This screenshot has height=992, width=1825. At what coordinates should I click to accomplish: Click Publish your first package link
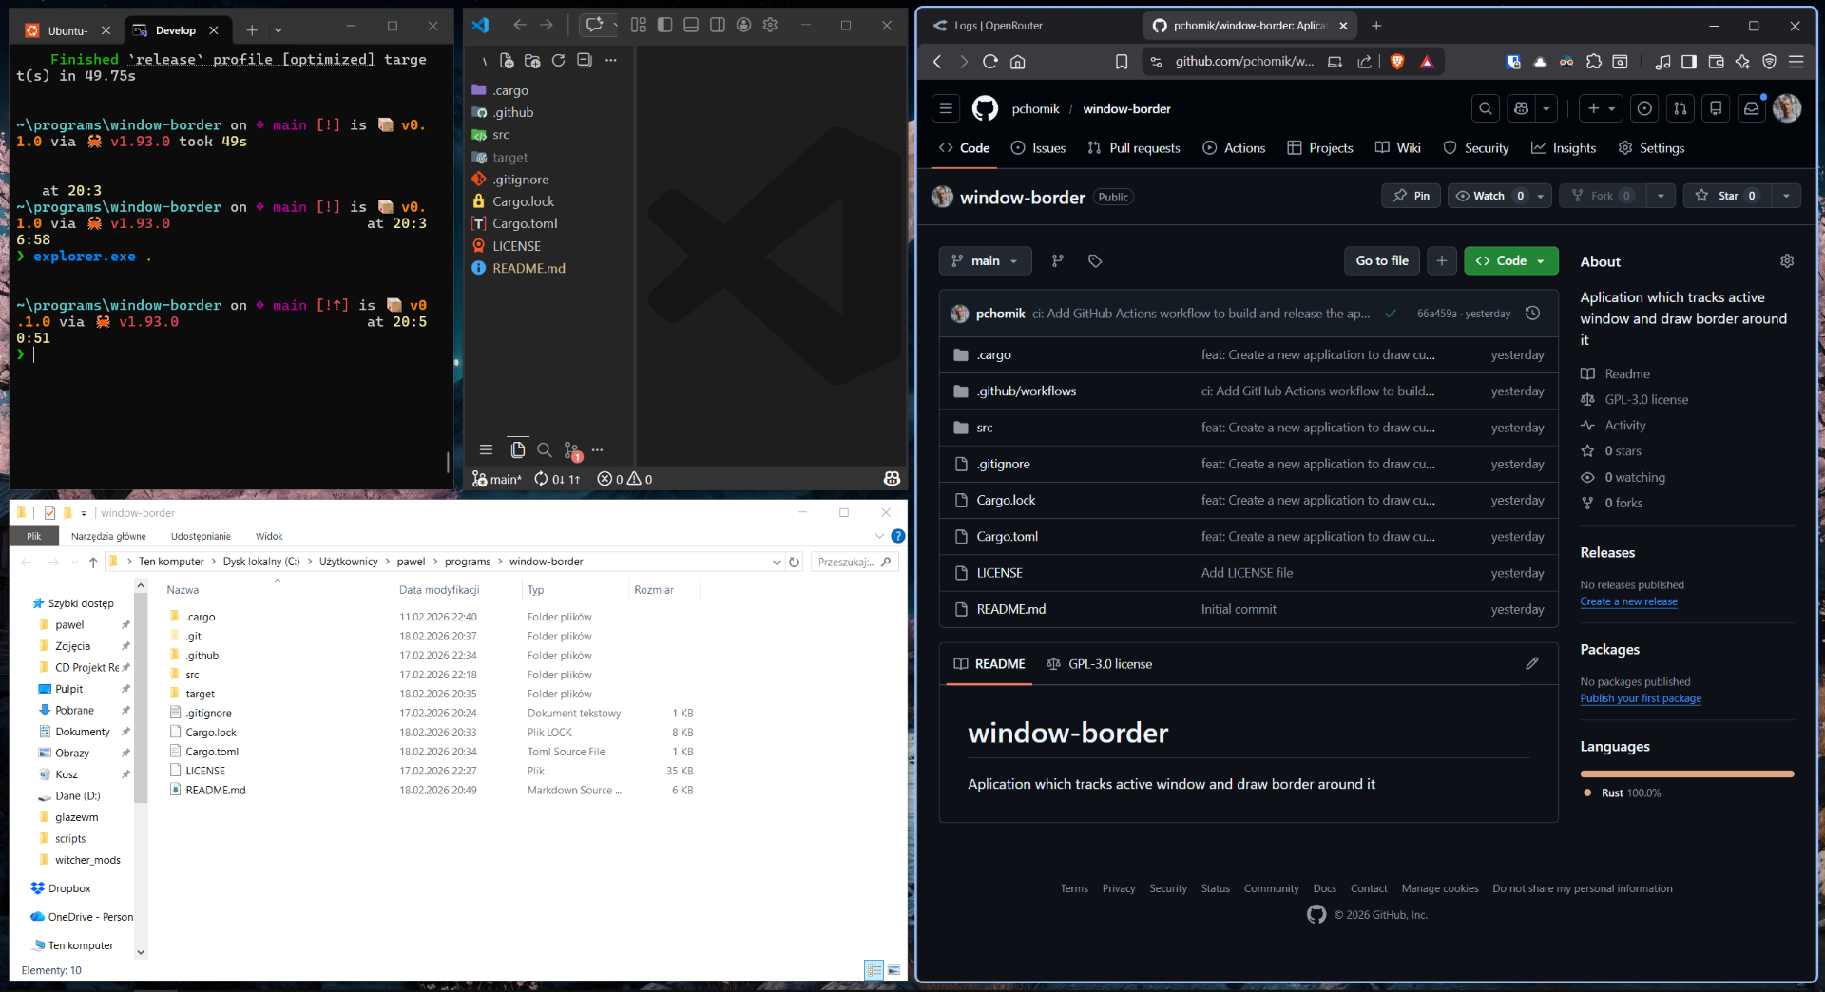coord(1641,698)
